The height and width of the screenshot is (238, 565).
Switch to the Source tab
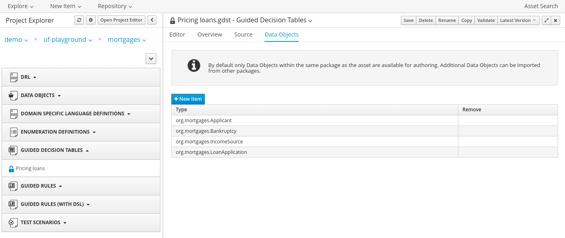pos(243,35)
